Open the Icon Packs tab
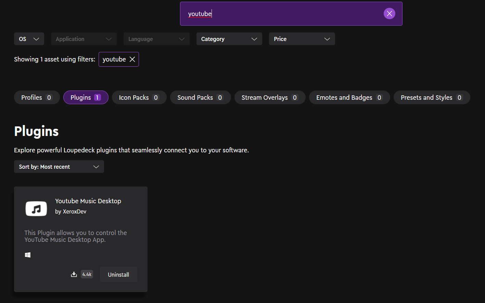485x303 pixels. click(139, 98)
